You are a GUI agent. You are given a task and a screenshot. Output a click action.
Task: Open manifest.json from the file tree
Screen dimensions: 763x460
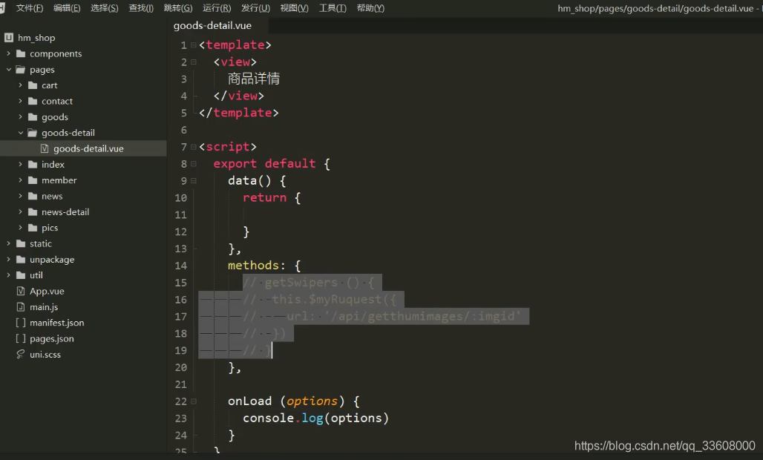point(57,323)
